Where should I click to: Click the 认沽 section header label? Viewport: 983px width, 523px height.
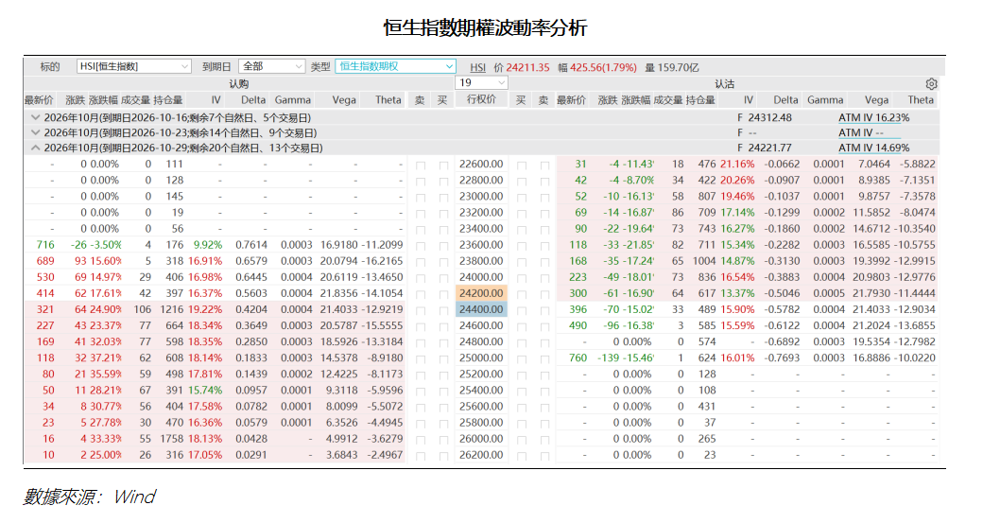click(x=724, y=84)
